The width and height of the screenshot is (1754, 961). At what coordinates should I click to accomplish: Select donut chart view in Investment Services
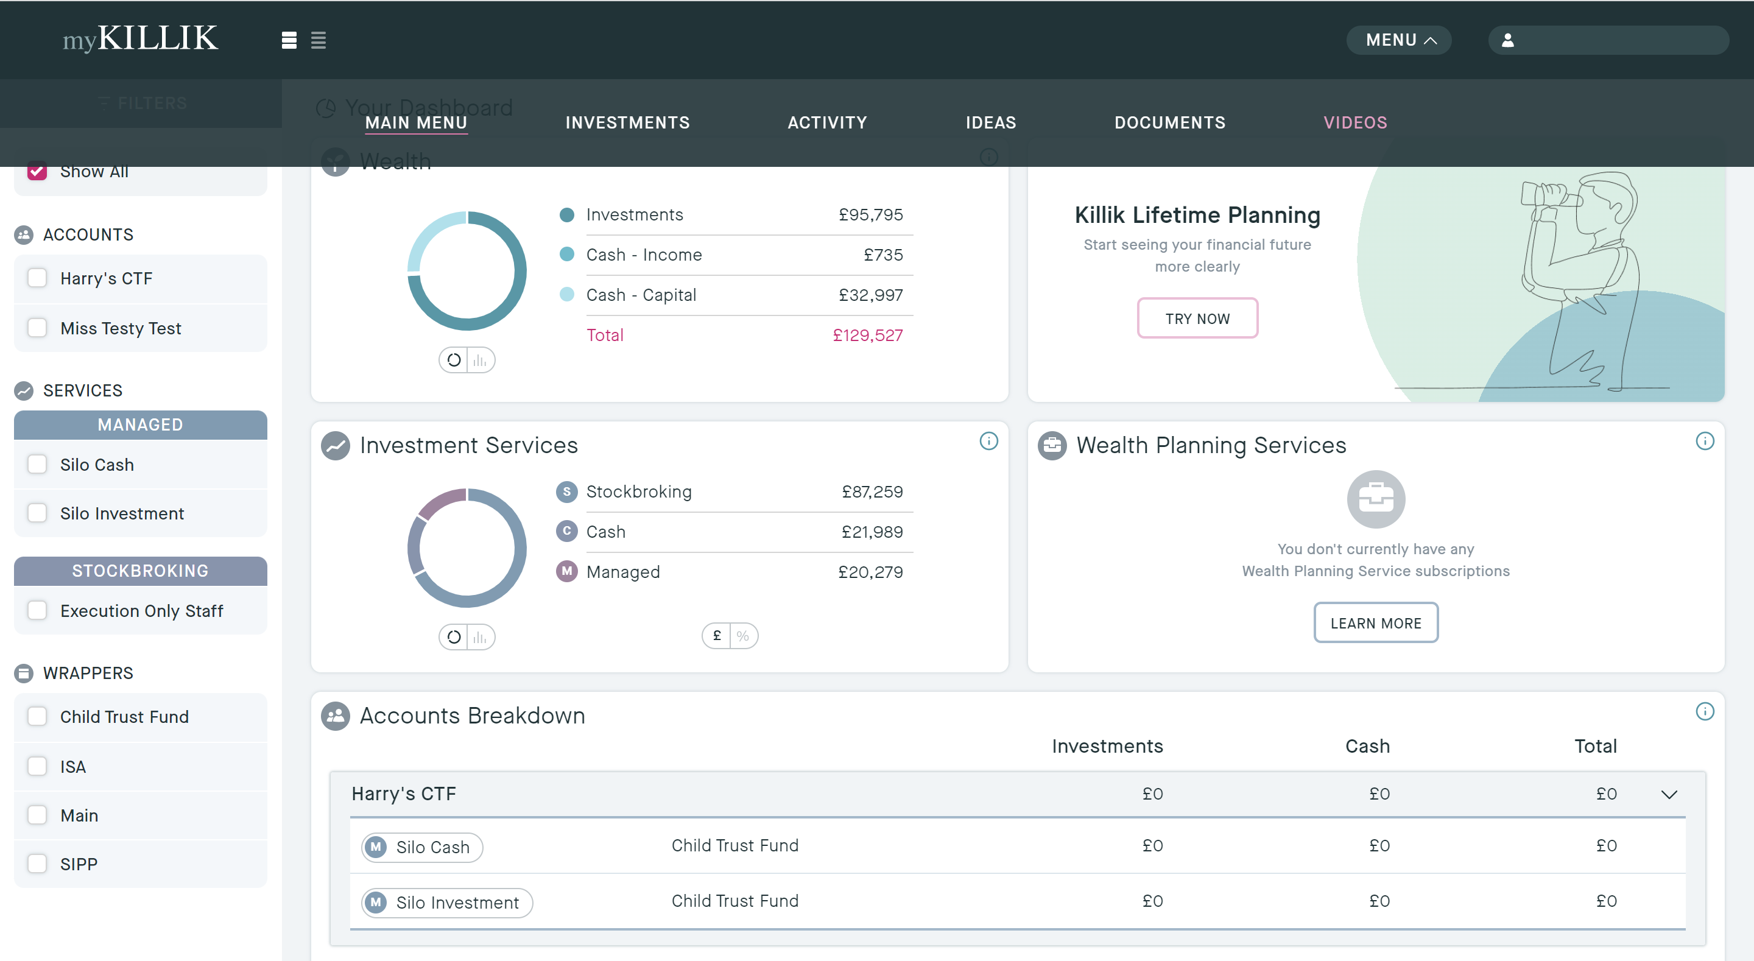click(454, 638)
